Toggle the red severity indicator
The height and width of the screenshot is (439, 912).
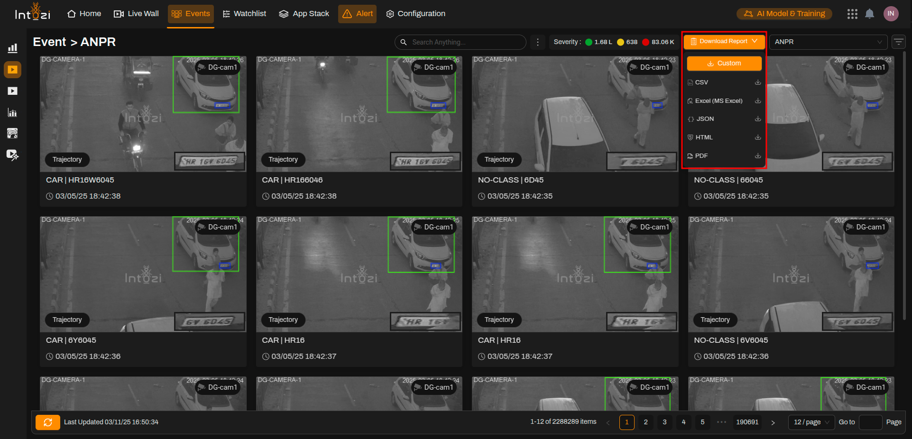(645, 42)
